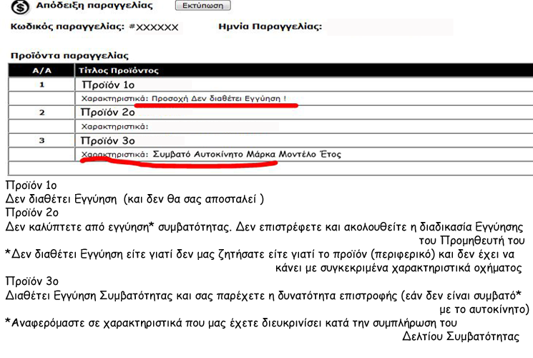The height and width of the screenshot is (358, 533).
Task: Click row number 2 in A/A column
Action: click(x=41, y=112)
